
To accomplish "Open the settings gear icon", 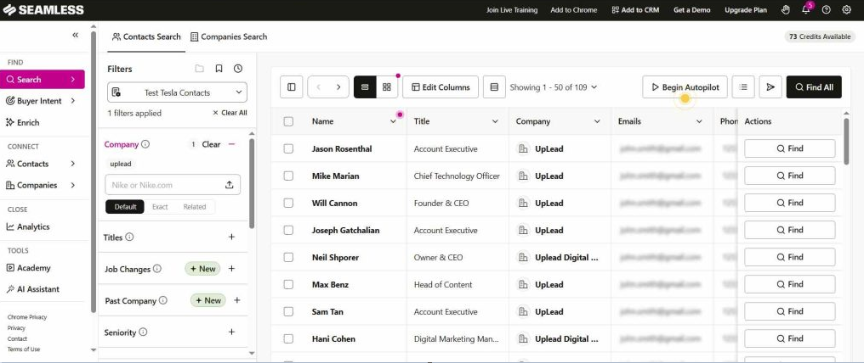I will (x=847, y=10).
